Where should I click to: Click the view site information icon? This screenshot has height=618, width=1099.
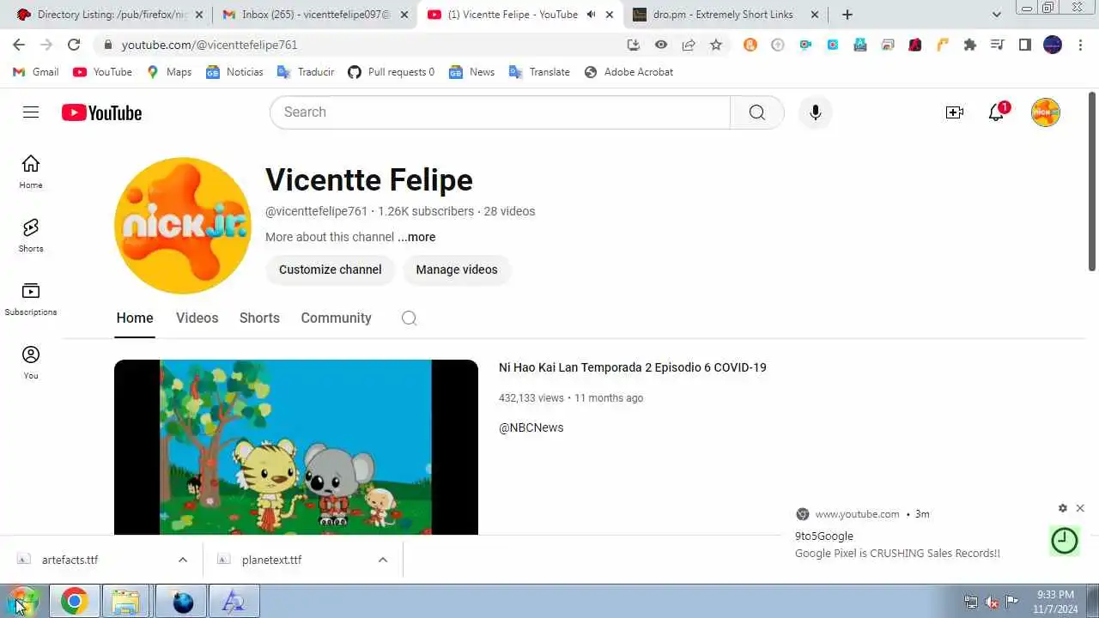point(107,45)
